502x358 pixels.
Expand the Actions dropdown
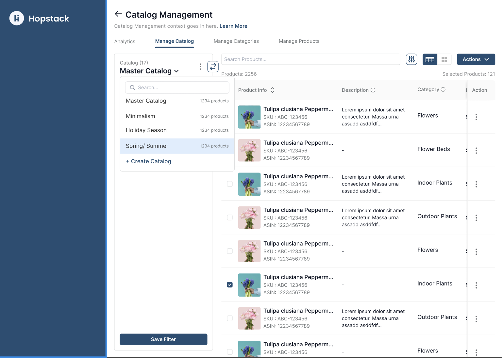click(476, 59)
